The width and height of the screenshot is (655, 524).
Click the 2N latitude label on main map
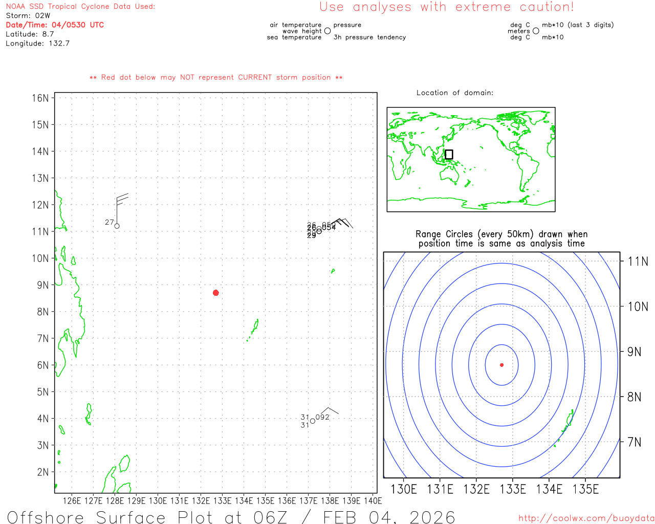(x=43, y=472)
